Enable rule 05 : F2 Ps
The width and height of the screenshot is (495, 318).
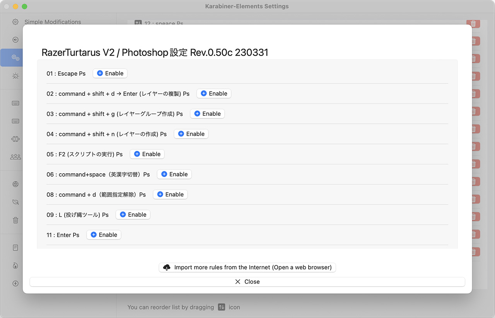[x=147, y=154]
